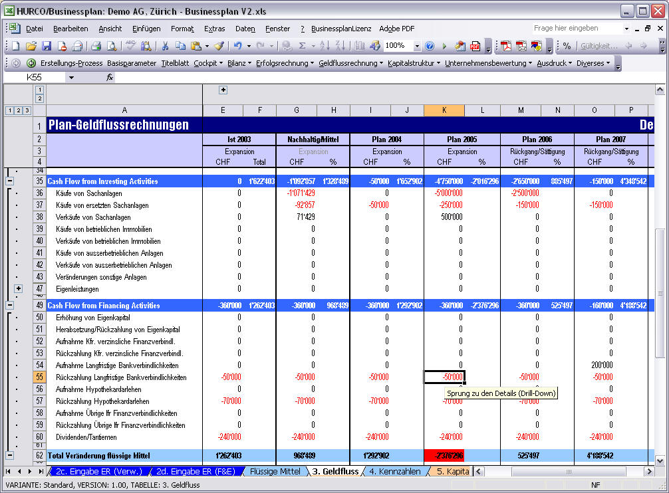This screenshot has width=669, height=493.
Task: Open a file with the folder icon
Action: coord(31,46)
